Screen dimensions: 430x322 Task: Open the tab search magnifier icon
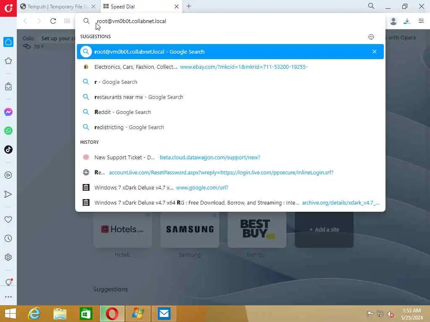[x=371, y=6]
